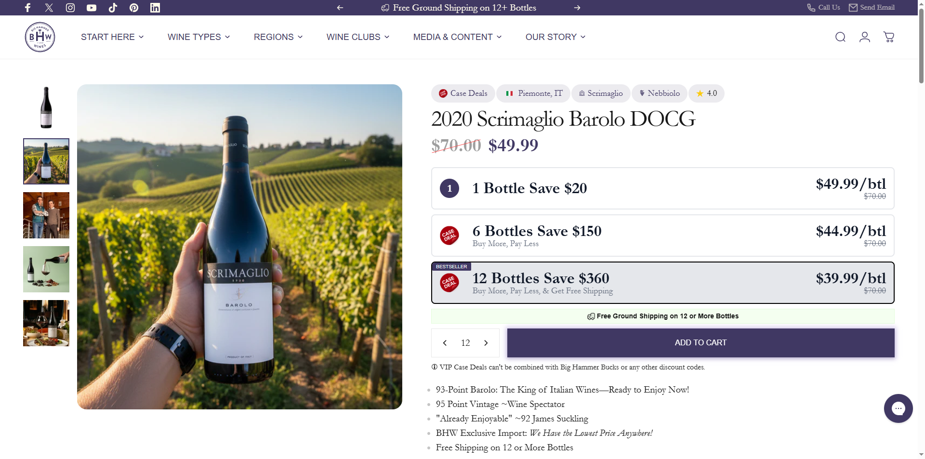Click the YouTube channel icon
The width and height of the screenshot is (925, 459).
click(91, 8)
